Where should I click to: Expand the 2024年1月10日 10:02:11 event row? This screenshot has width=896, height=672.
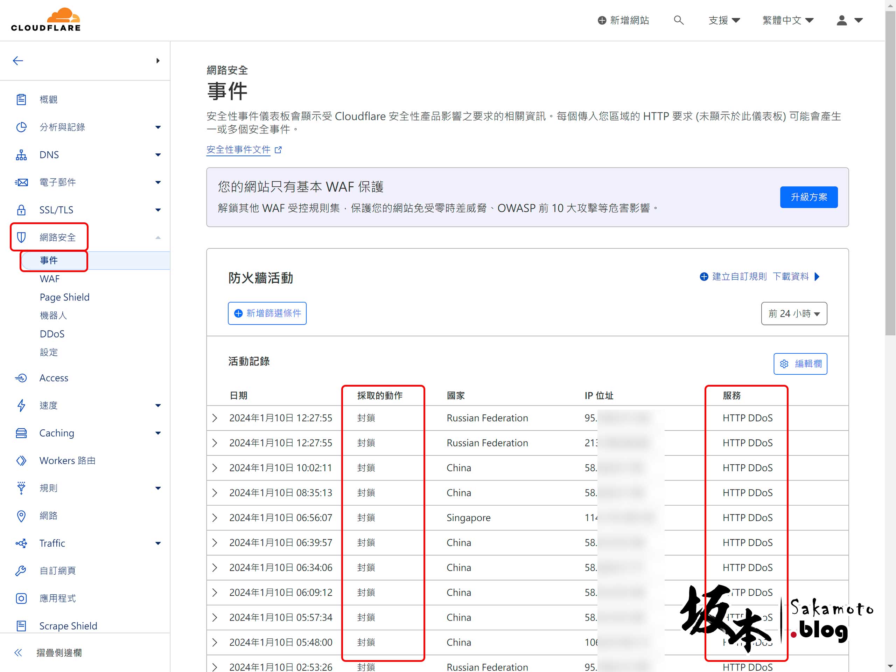click(x=215, y=468)
